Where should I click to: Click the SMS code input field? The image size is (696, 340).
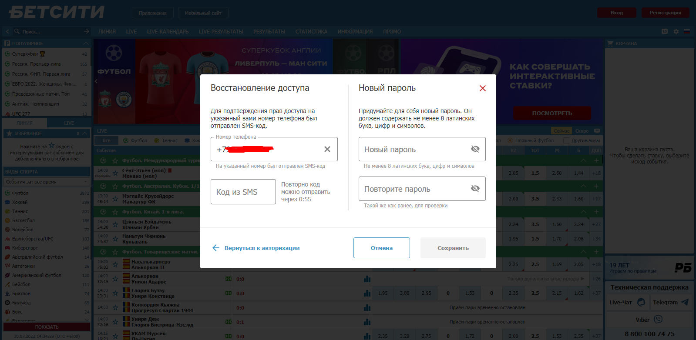coord(243,192)
